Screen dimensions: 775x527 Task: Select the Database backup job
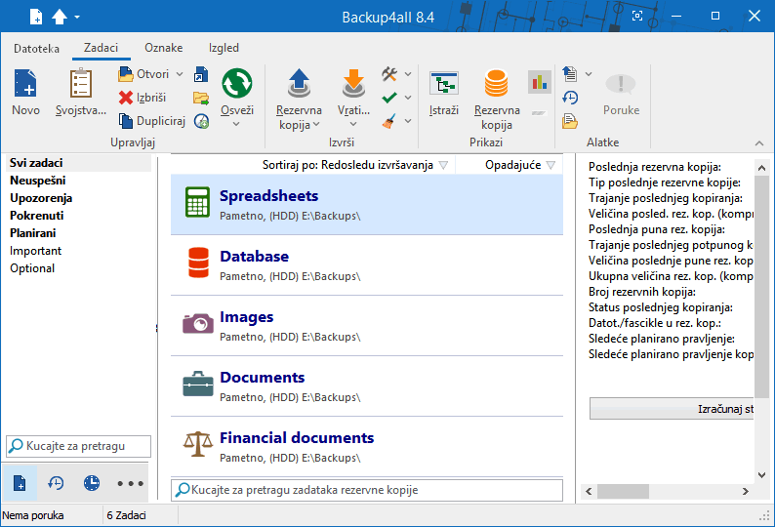click(367, 265)
